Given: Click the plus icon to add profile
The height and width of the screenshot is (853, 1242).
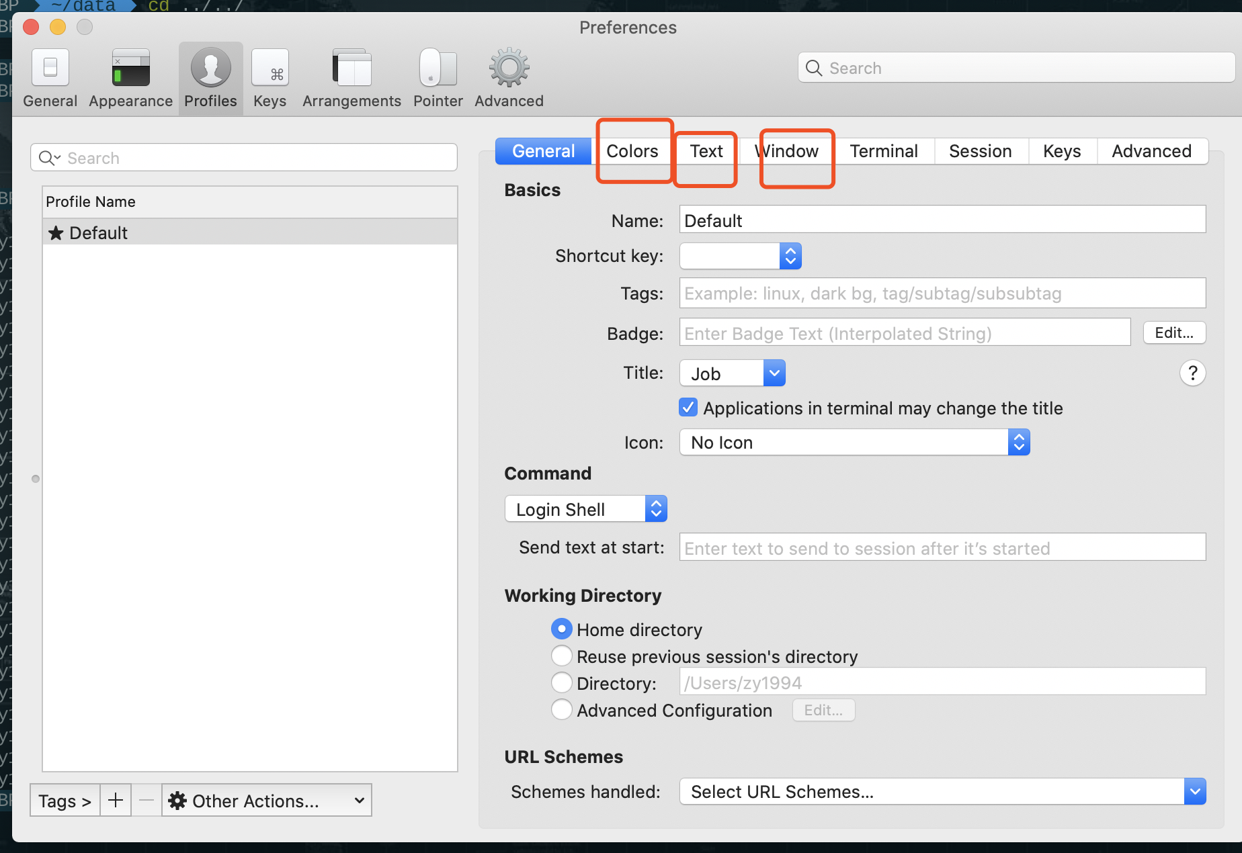Looking at the screenshot, I should 116,800.
